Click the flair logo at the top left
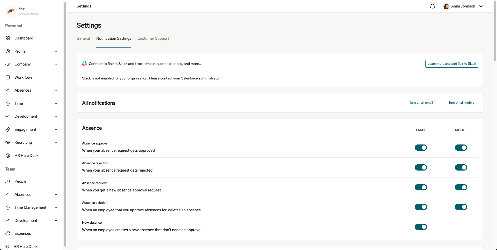Viewport: 497px width, 250px height. 10,11
